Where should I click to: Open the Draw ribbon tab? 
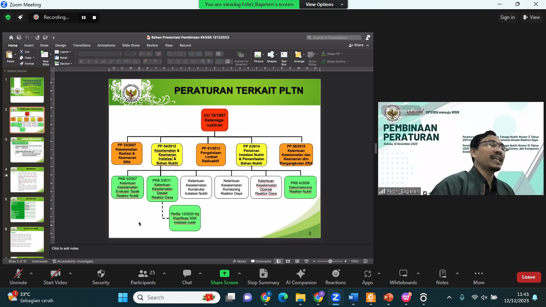pos(44,45)
